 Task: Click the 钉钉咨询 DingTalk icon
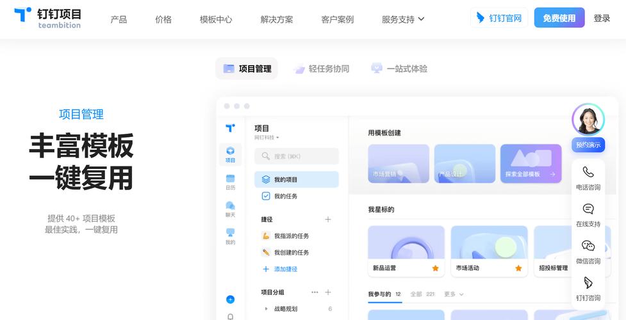point(588,284)
